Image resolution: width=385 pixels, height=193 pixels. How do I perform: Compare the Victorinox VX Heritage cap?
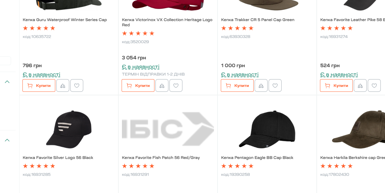point(162,86)
